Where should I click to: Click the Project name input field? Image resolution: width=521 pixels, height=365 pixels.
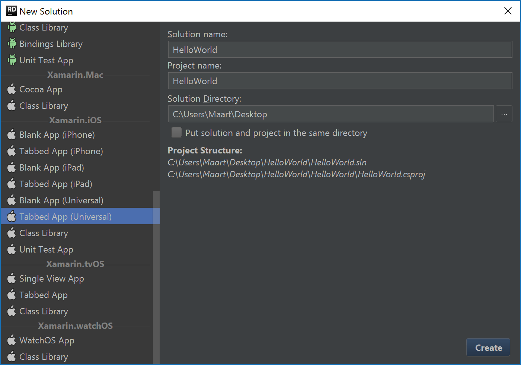(340, 81)
